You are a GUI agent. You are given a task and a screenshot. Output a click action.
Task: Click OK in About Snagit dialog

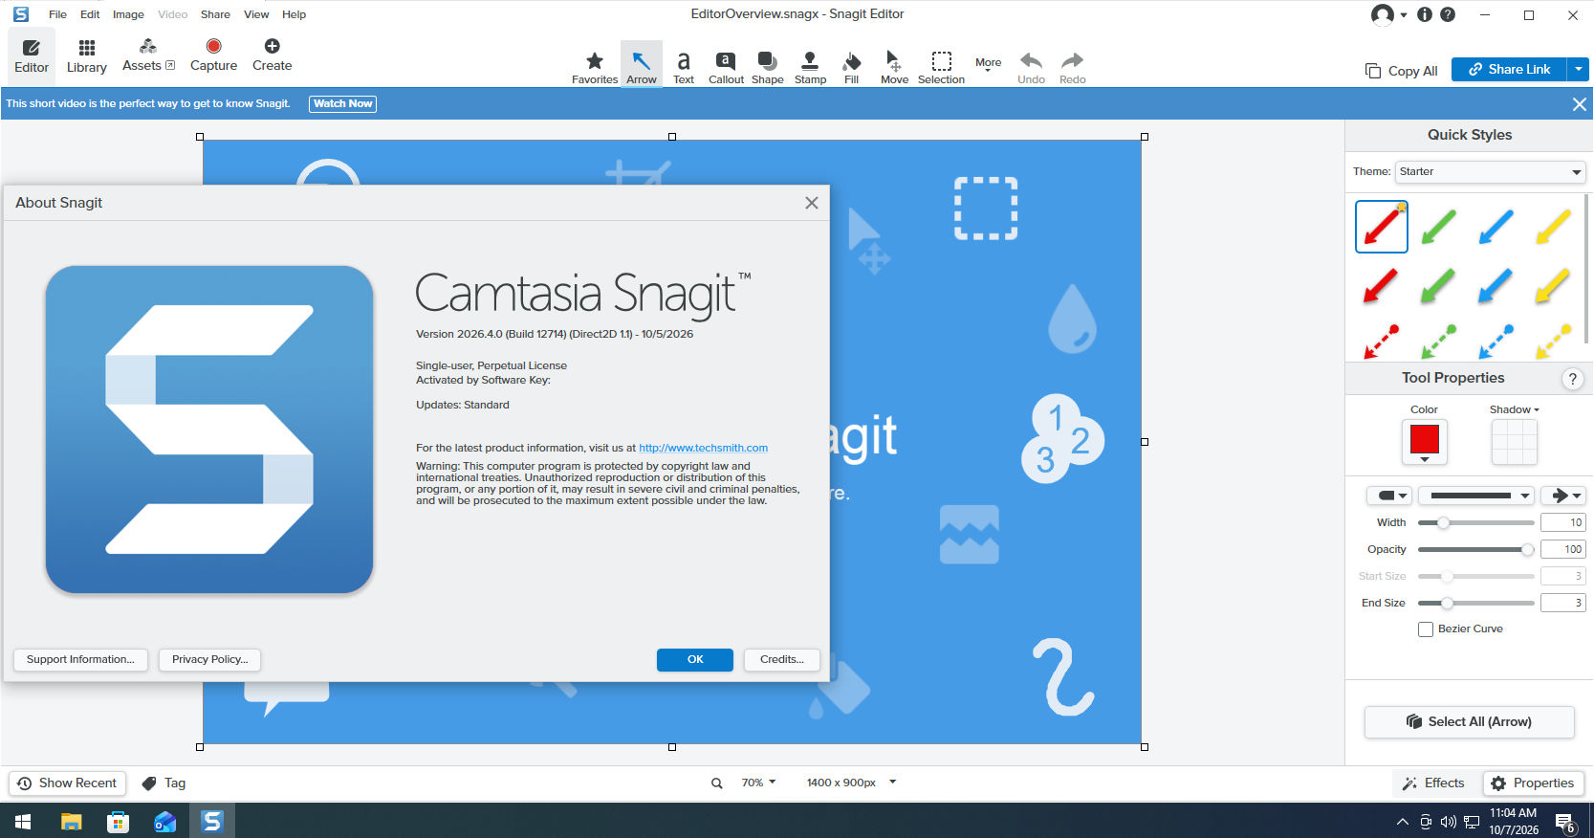(695, 660)
